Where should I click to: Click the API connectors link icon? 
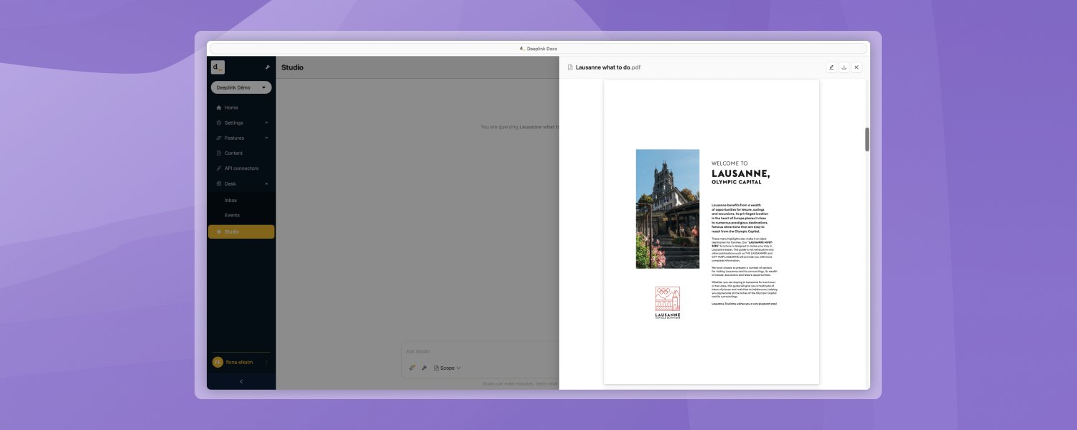[x=219, y=168]
